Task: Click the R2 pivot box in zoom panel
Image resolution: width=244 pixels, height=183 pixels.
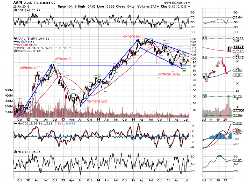Action: 204,38
